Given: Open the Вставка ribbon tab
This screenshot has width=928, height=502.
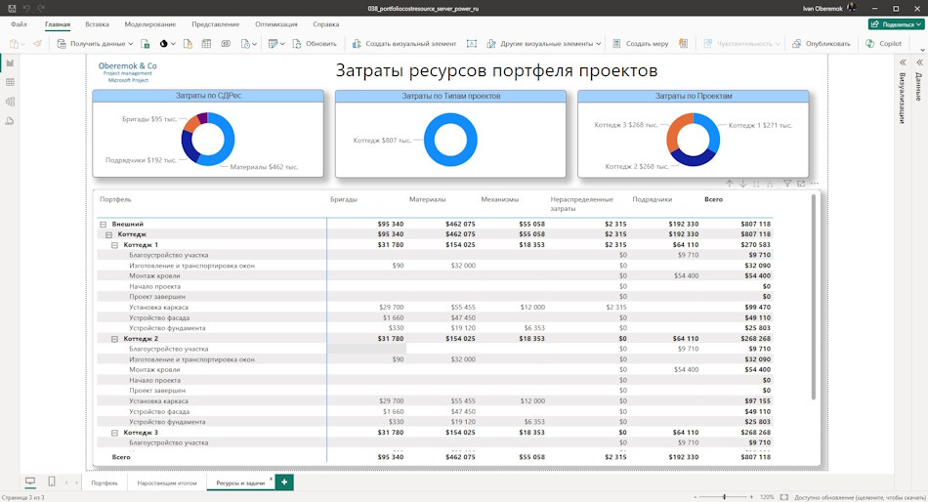Looking at the screenshot, I should [x=97, y=24].
